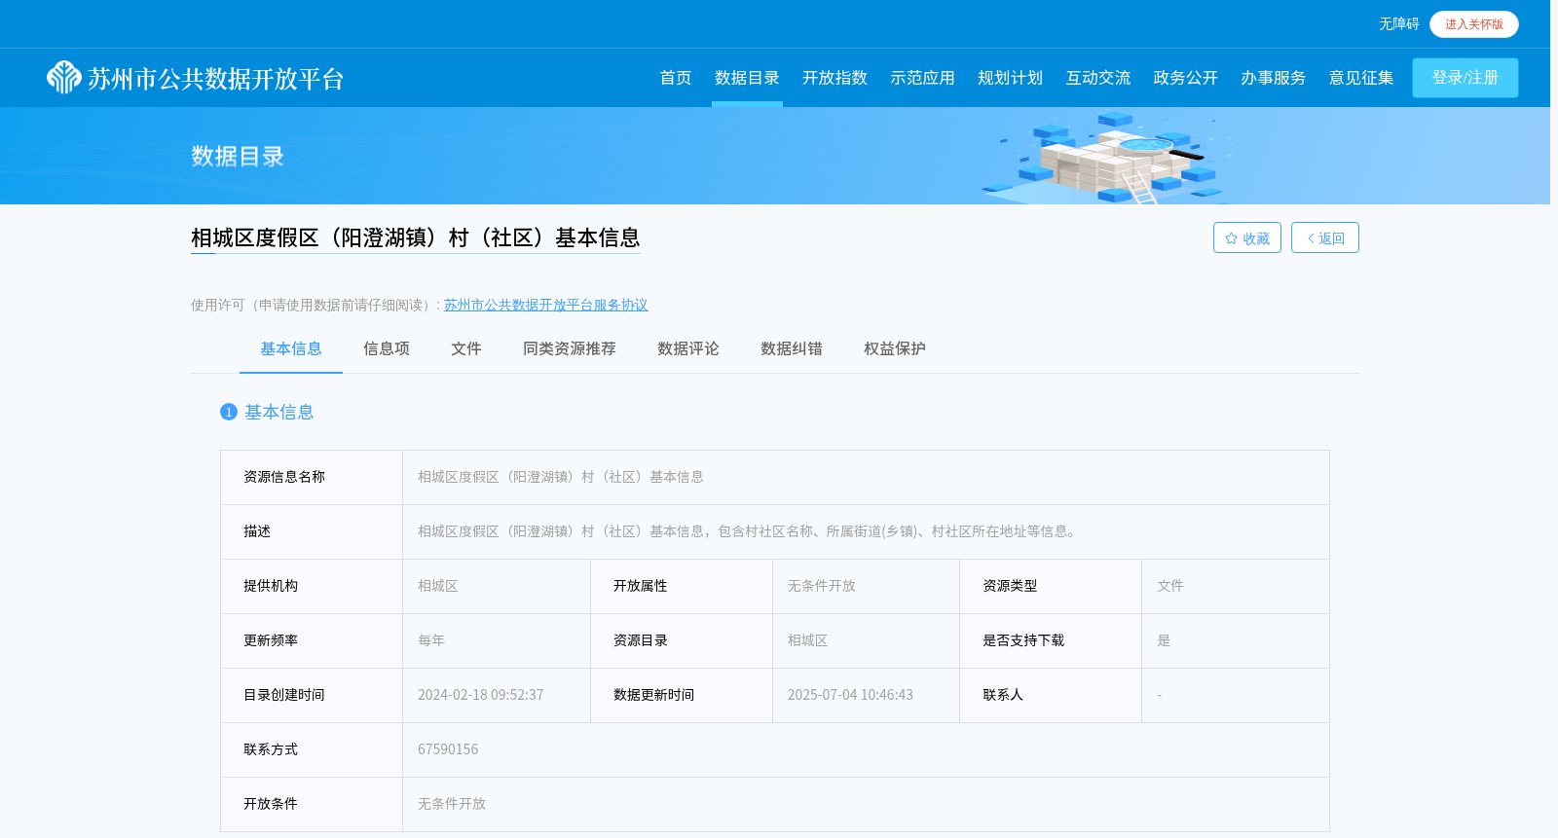Viewport: 1558px width, 838px height.
Task: Open the 同类资源推荐 tab
Action: click(570, 348)
